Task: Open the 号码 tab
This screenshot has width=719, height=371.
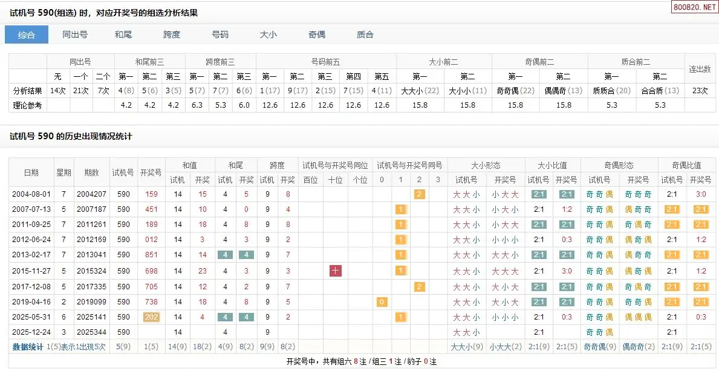Action: (220, 34)
